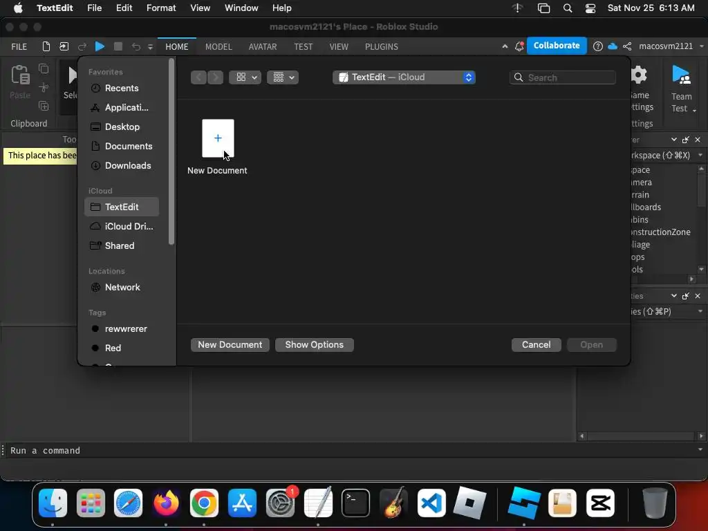Go back in the file dialog
Image resolution: width=708 pixels, height=531 pixels.
(198, 77)
